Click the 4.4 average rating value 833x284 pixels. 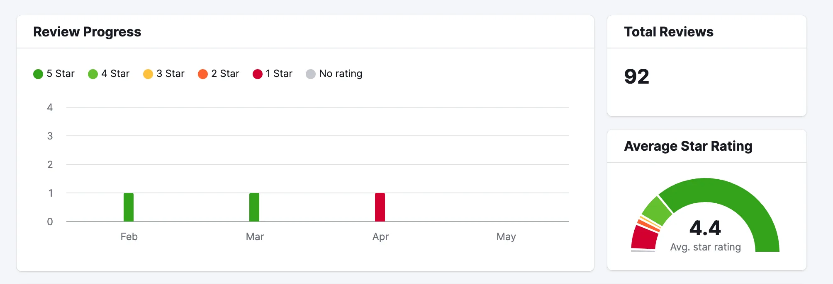[x=705, y=228]
